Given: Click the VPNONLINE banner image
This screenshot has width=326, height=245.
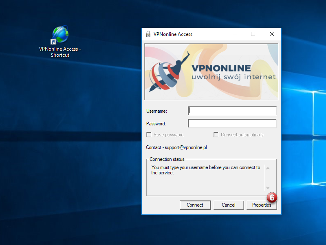Looking at the screenshot, I should (x=211, y=72).
